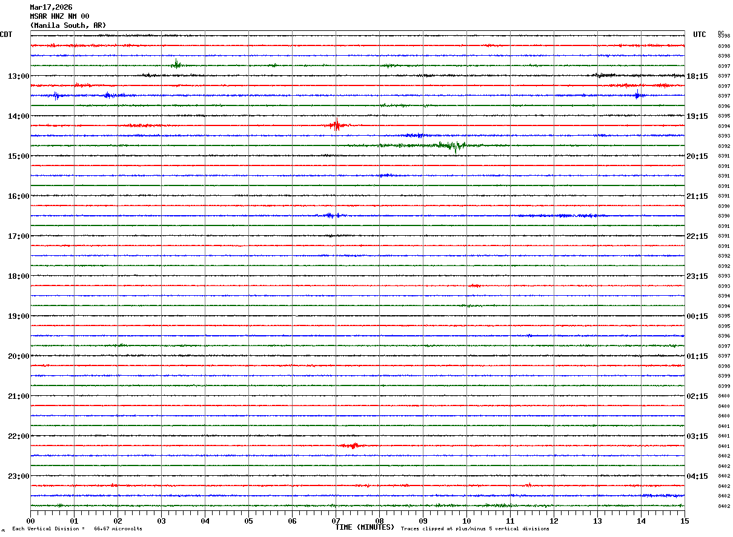Click minute tick label "01" on time axis
733x537 pixels.
pyautogui.click(x=74, y=521)
